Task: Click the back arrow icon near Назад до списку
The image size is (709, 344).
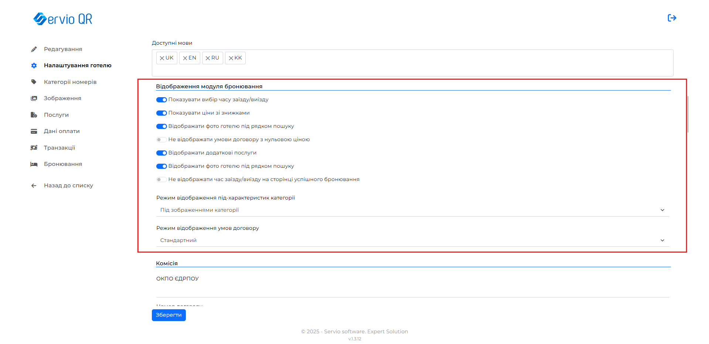Action: [34, 185]
